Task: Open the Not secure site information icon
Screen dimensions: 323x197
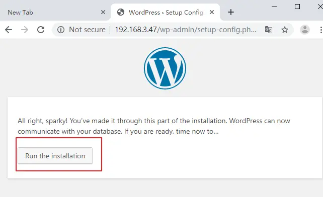Action: coord(61,30)
